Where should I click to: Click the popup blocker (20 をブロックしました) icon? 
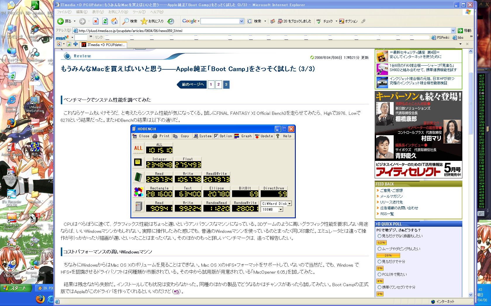tap(280, 21)
